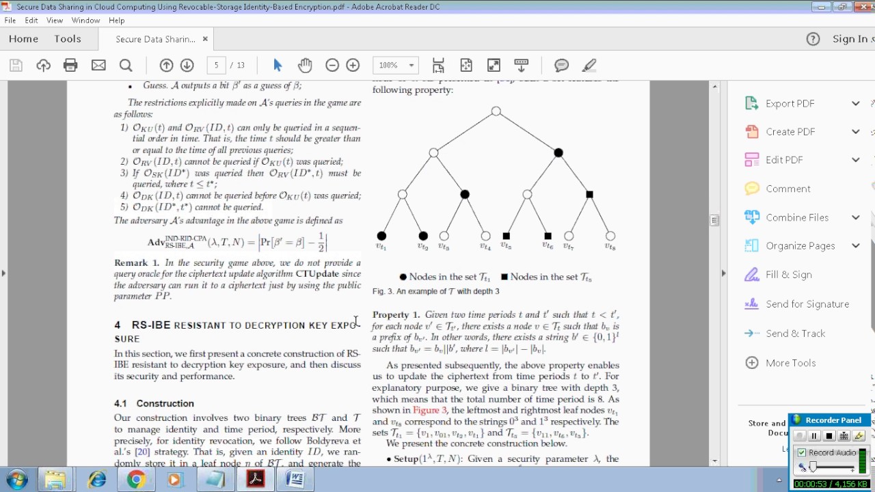
Task: Collapse the right tools pane arrow
Action: (723, 273)
